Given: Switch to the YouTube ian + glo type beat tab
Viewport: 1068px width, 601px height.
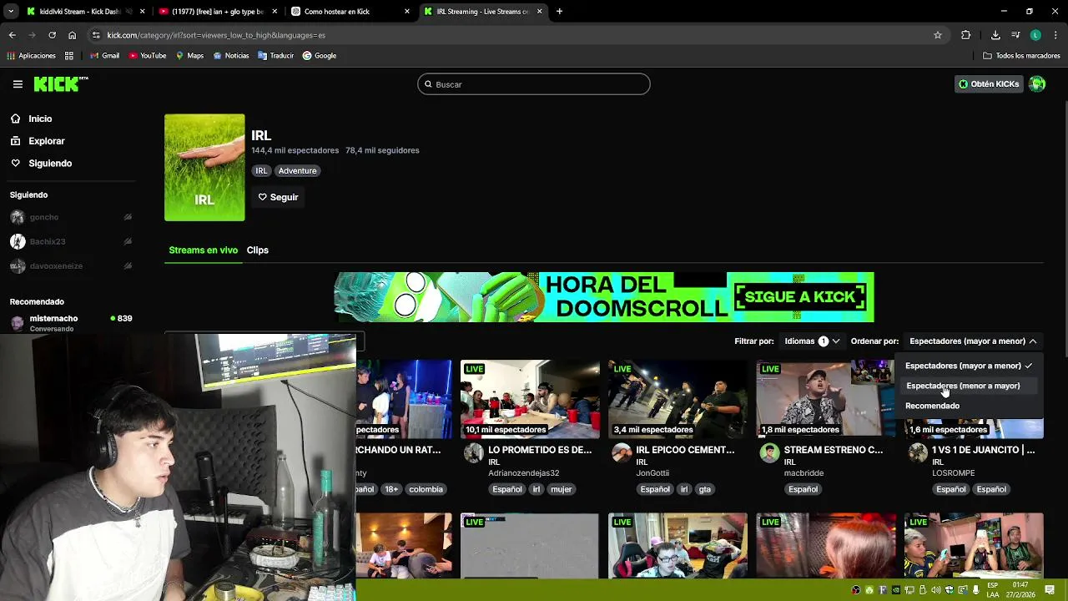Looking at the screenshot, I should point(218,12).
